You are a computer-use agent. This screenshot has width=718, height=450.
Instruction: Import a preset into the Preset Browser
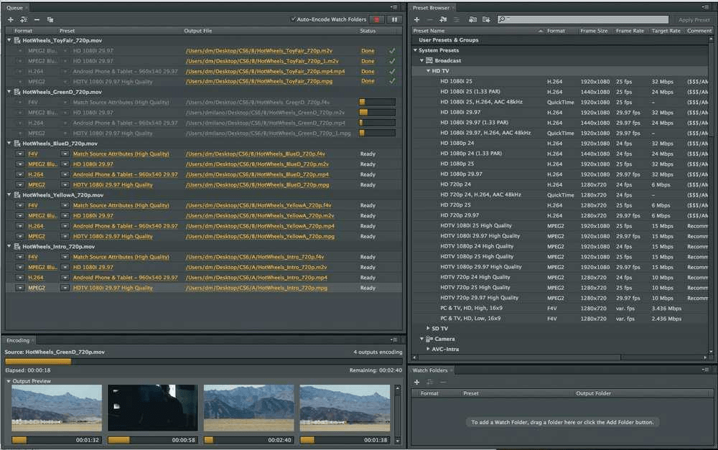coord(472,19)
